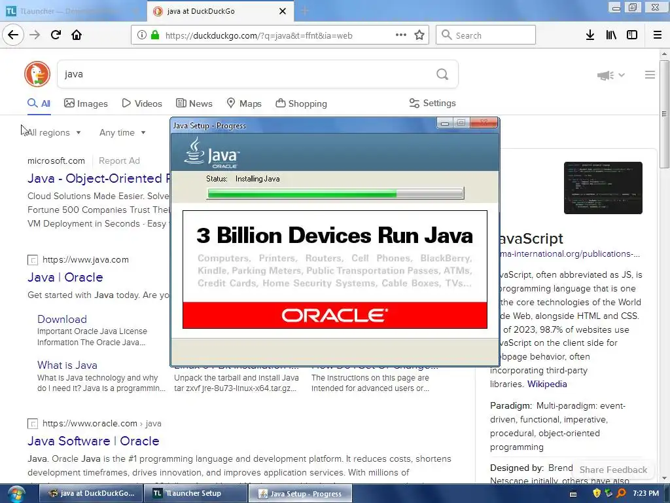Switch to the Videos search tab
This screenshot has width=670, height=503.
(x=142, y=103)
